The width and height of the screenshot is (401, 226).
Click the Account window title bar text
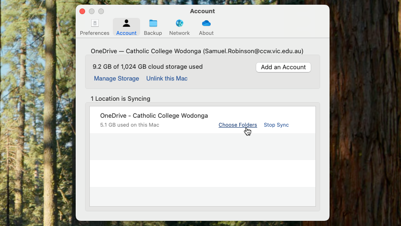tap(202, 11)
